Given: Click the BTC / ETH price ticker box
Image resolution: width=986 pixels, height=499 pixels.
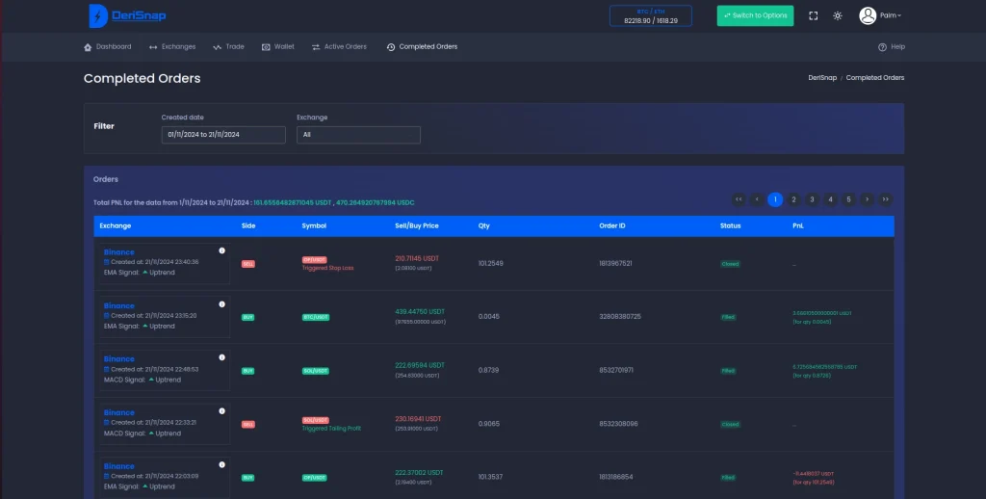Looking at the screenshot, I should pyautogui.click(x=650, y=15).
